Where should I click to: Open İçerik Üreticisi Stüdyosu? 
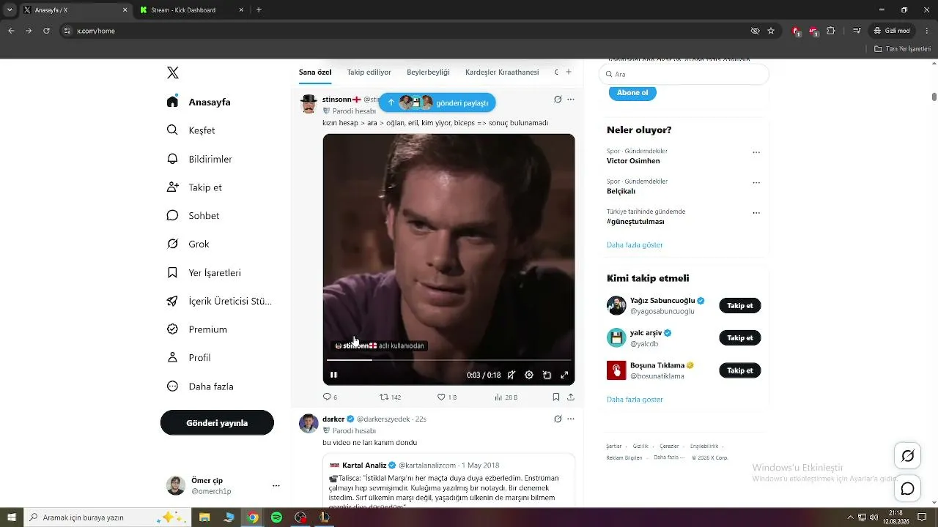coord(219,302)
